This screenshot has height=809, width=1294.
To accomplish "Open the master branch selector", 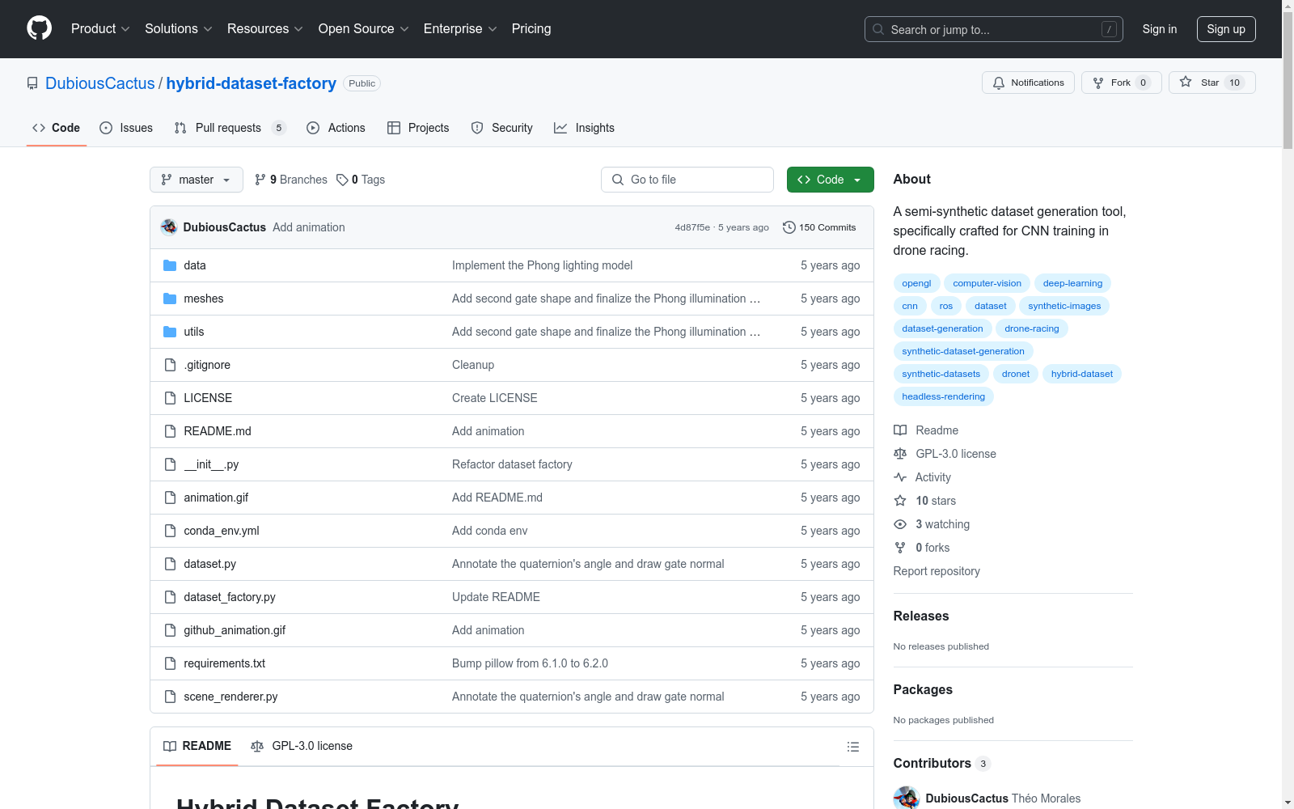I will (197, 180).
